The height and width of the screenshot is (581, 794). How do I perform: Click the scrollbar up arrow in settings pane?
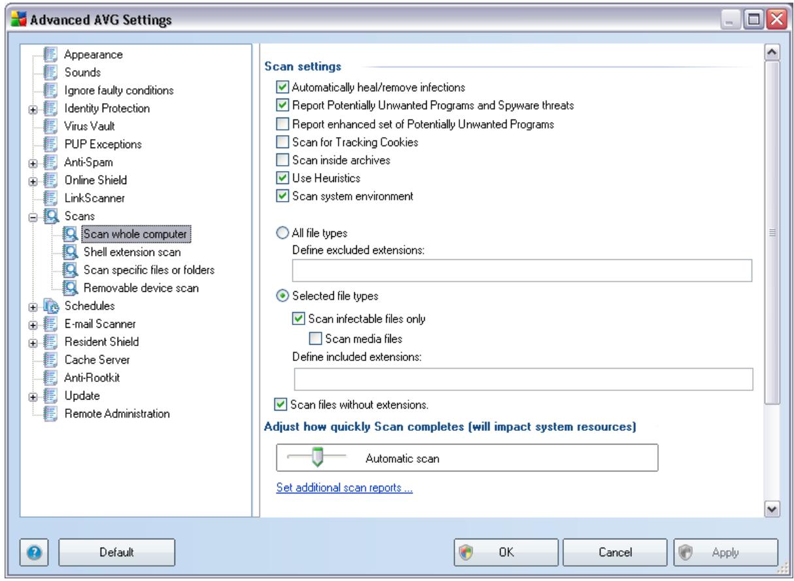click(771, 52)
